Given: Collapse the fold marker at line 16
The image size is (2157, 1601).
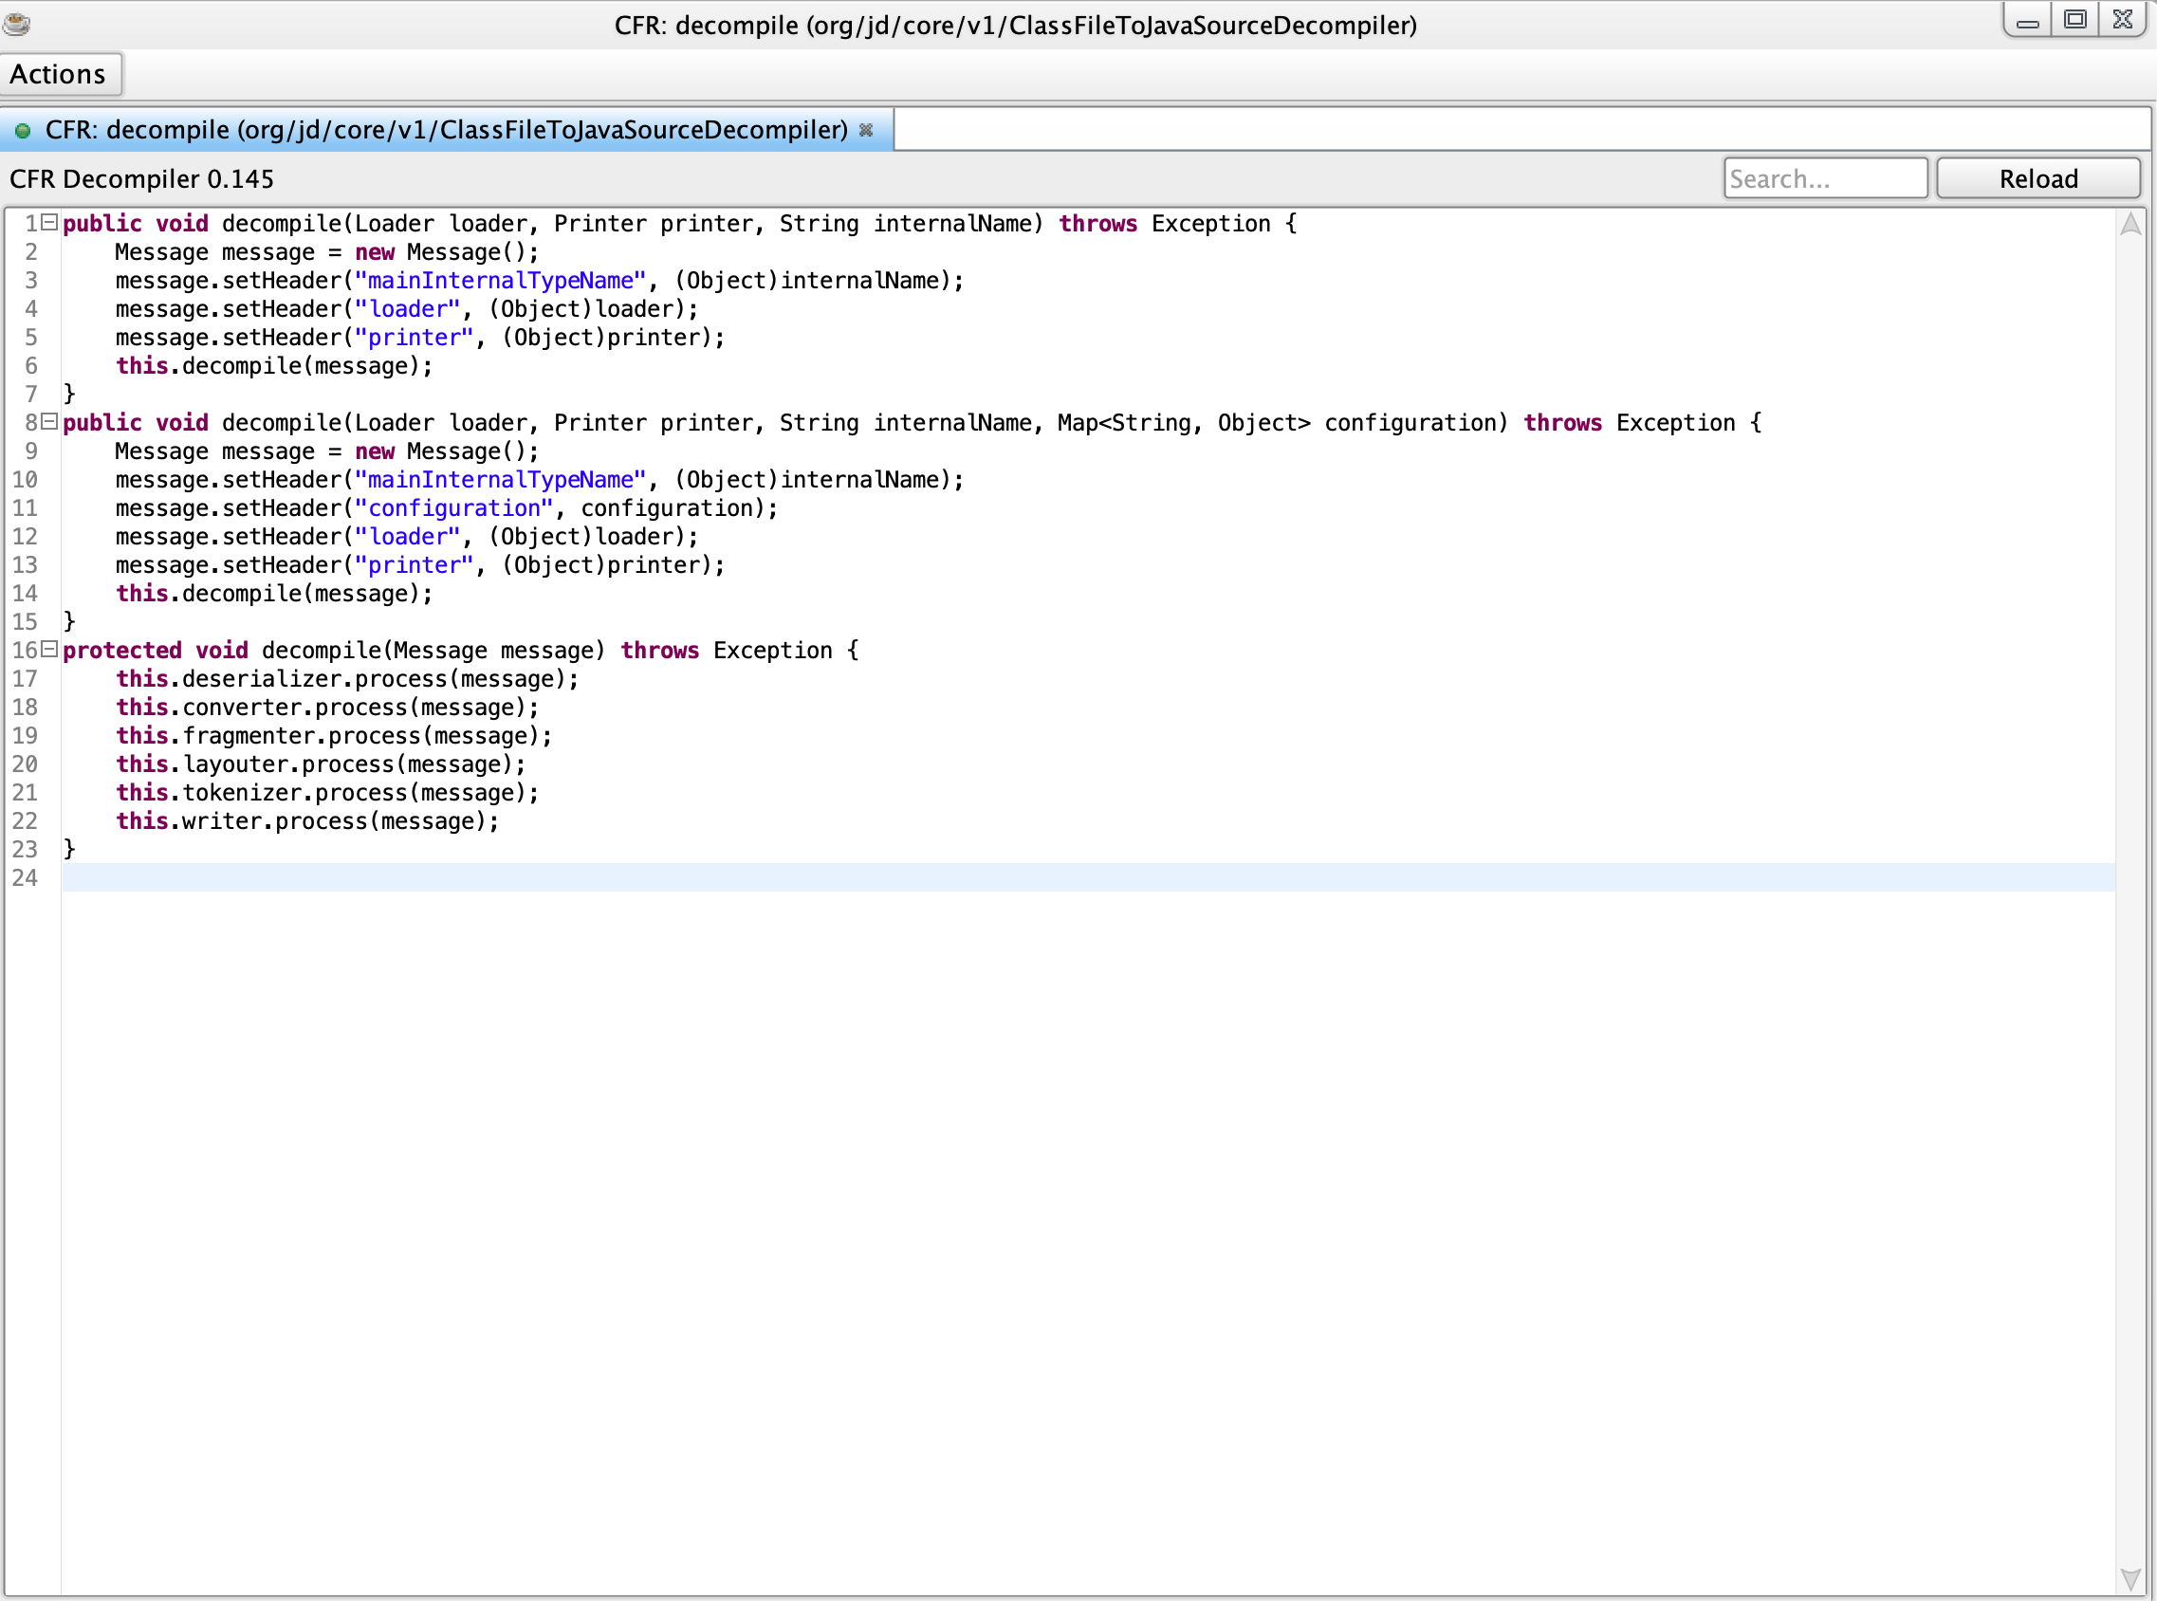Looking at the screenshot, I should pyautogui.click(x=49, y=650).
